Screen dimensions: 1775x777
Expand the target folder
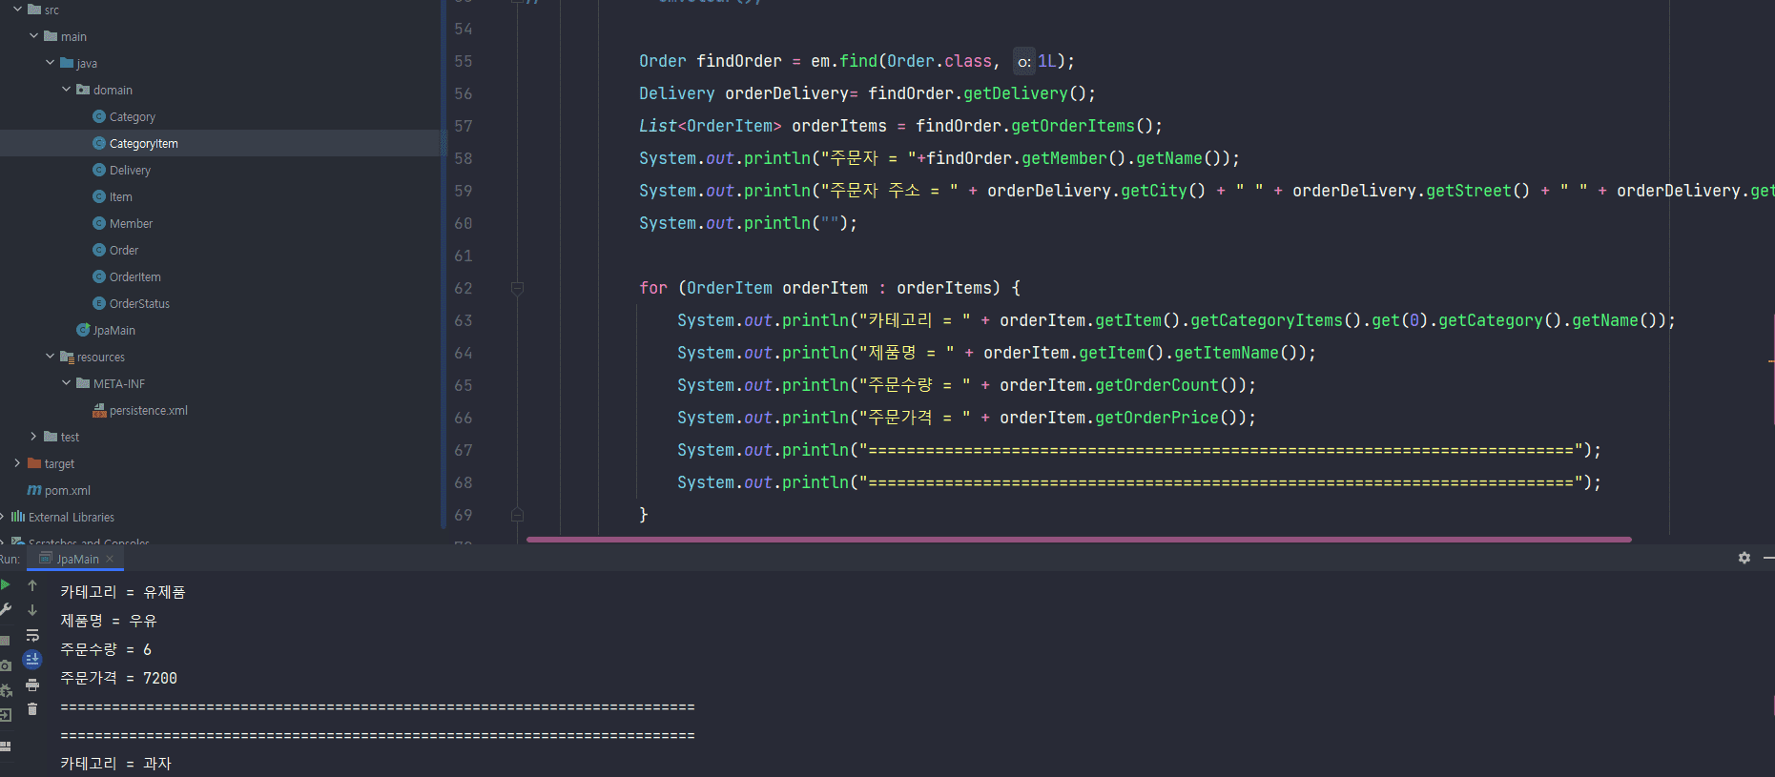(17, 463)
